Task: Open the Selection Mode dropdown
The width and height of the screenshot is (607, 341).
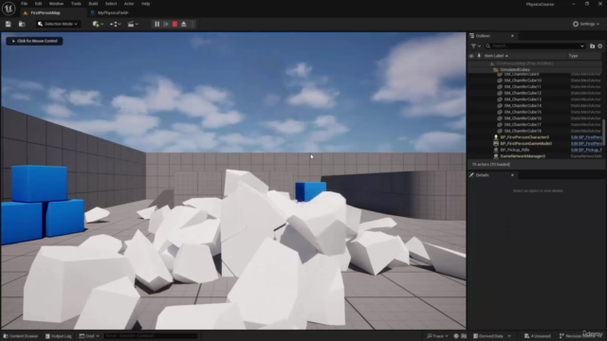Action: point(58,24)
